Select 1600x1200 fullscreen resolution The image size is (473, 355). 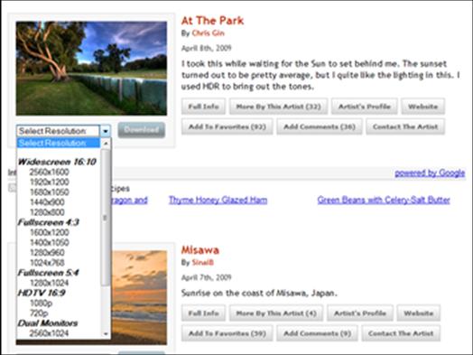[50, 232]
